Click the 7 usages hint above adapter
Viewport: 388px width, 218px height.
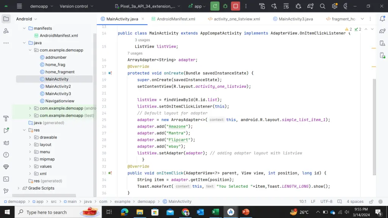coord(135,53)
